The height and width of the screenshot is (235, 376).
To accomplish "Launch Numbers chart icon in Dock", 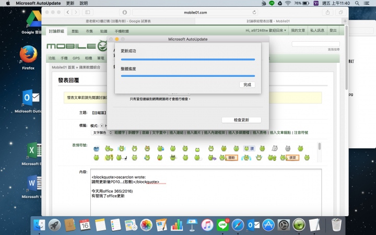I will click(177, 225).
